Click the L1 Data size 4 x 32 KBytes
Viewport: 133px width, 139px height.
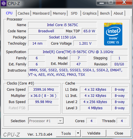(x=95, y=90)
